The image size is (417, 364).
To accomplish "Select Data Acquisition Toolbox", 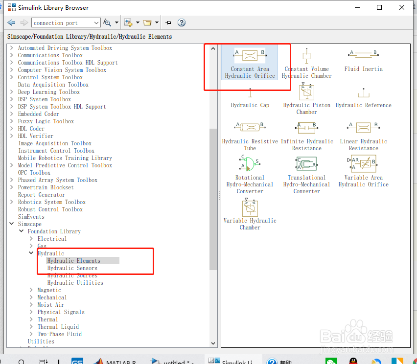I will (53, 85).
